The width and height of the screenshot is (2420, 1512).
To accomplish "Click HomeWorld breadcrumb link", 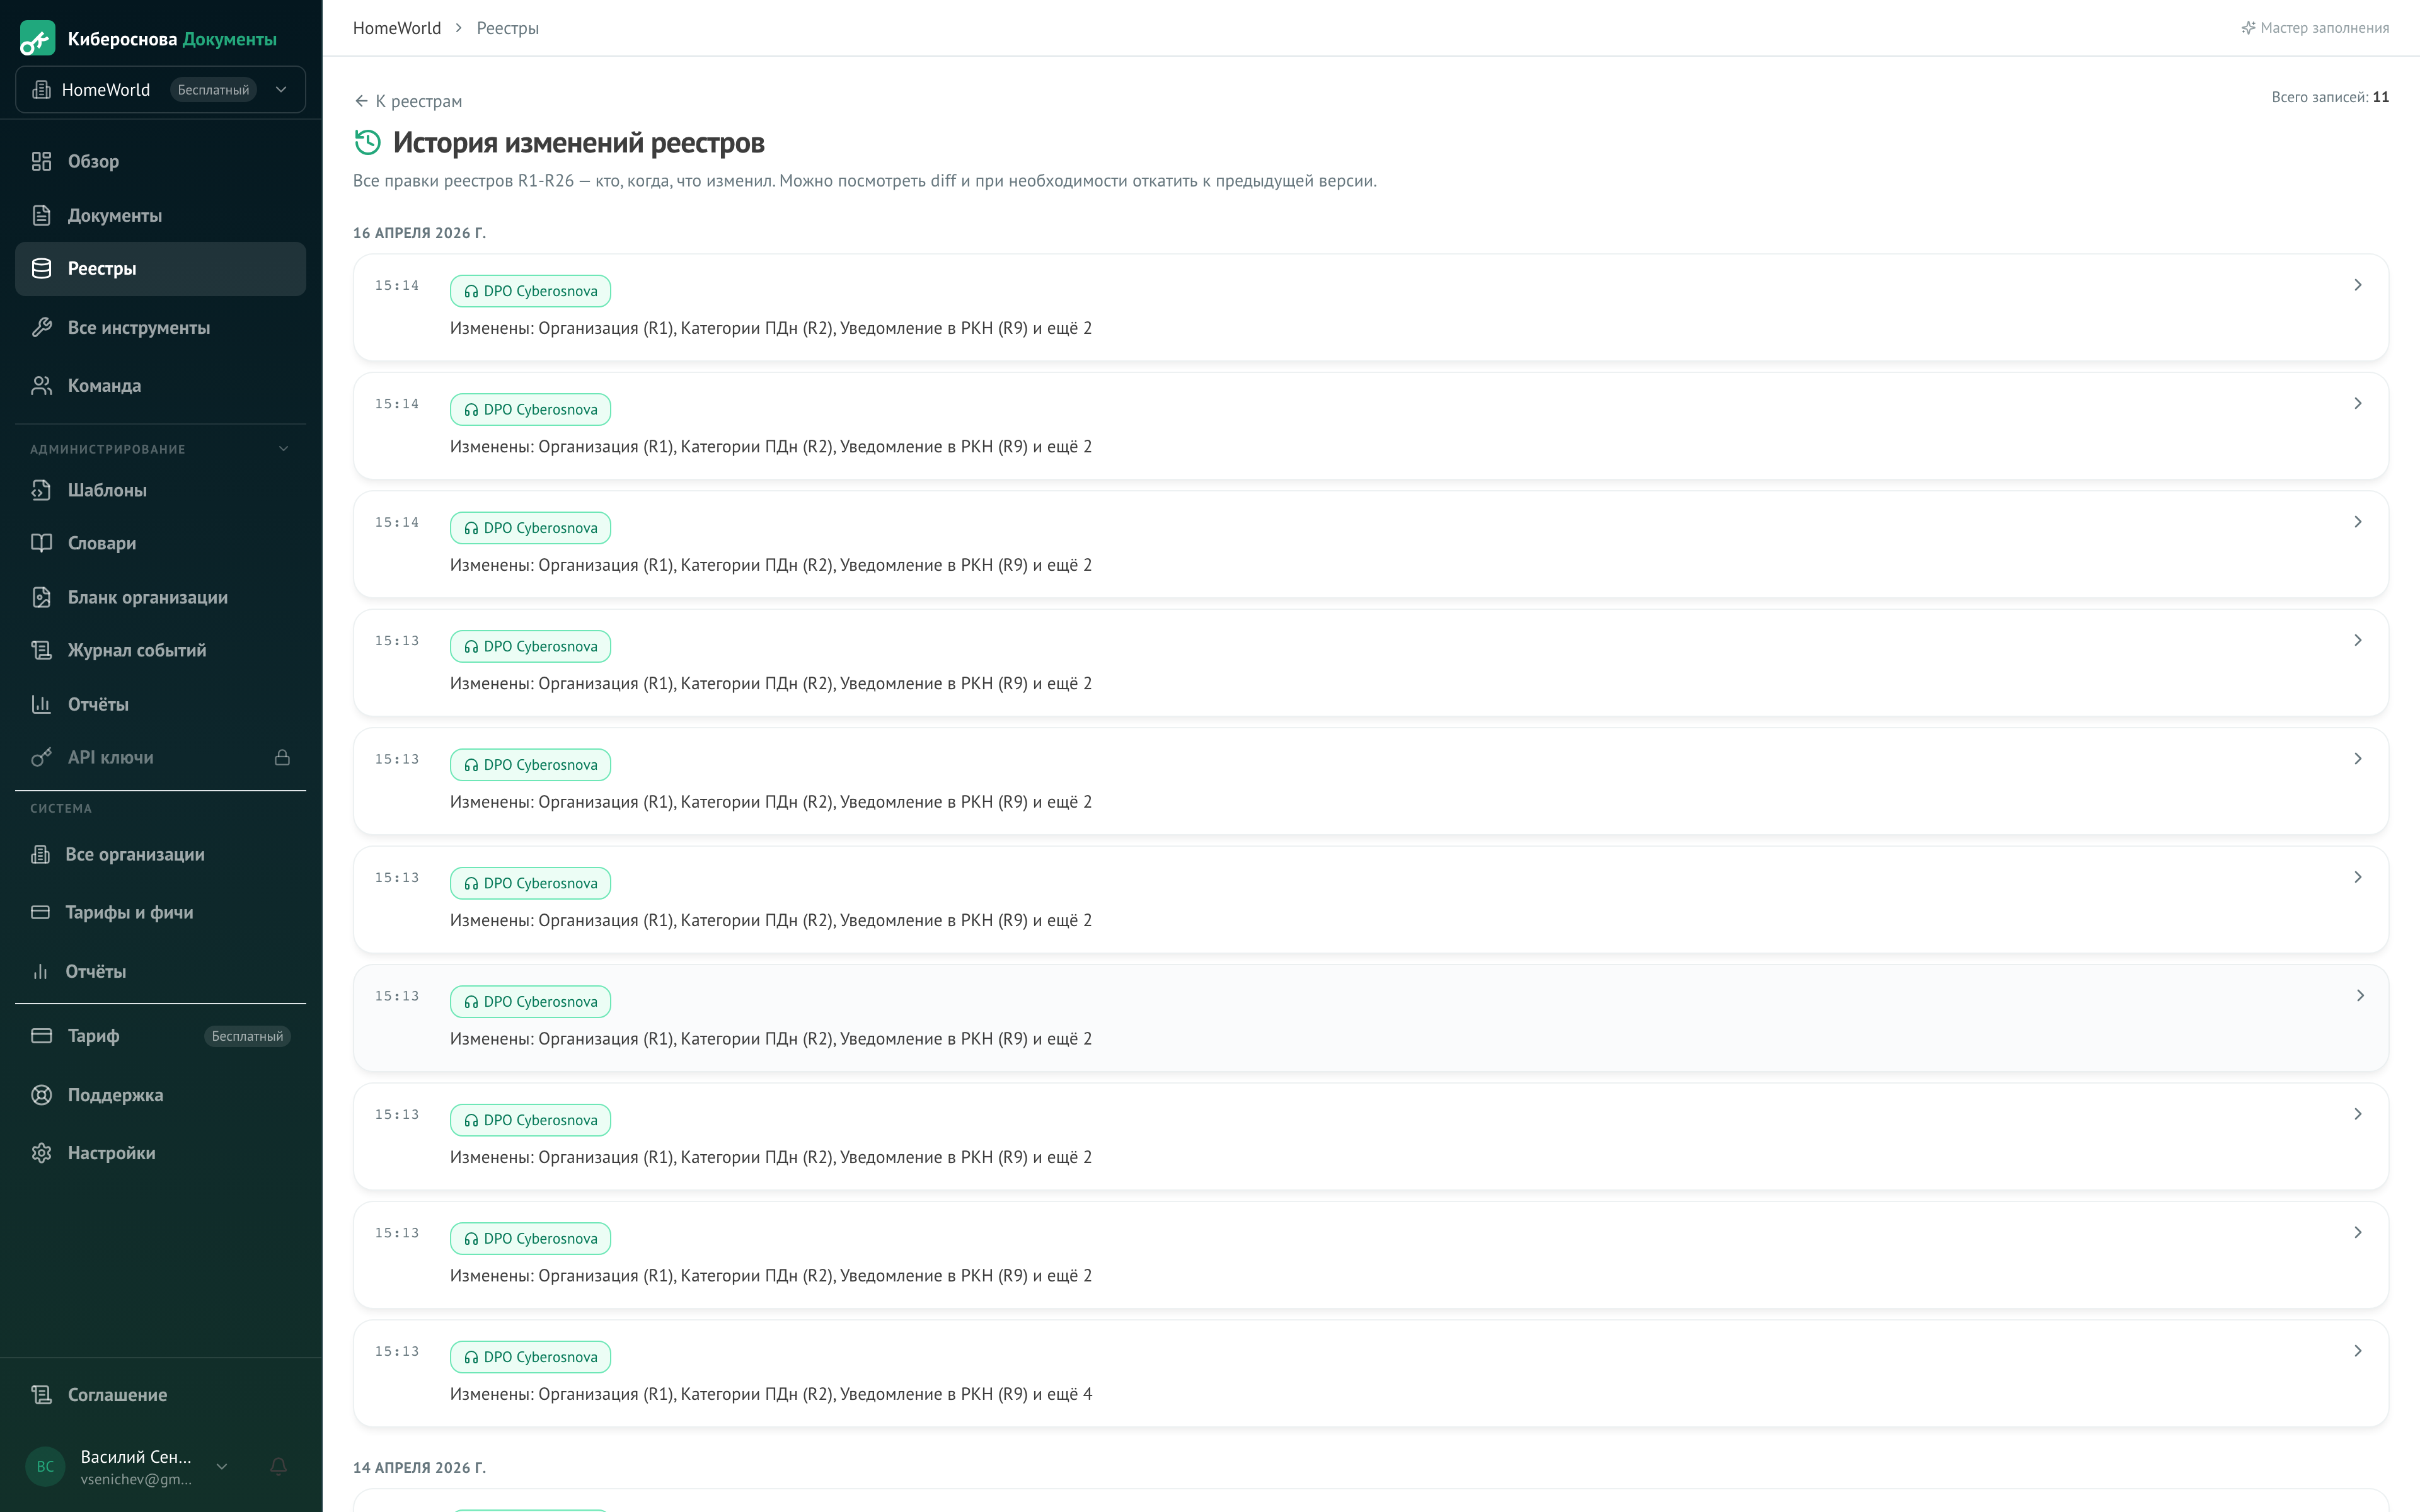I will tap(397, 28).
